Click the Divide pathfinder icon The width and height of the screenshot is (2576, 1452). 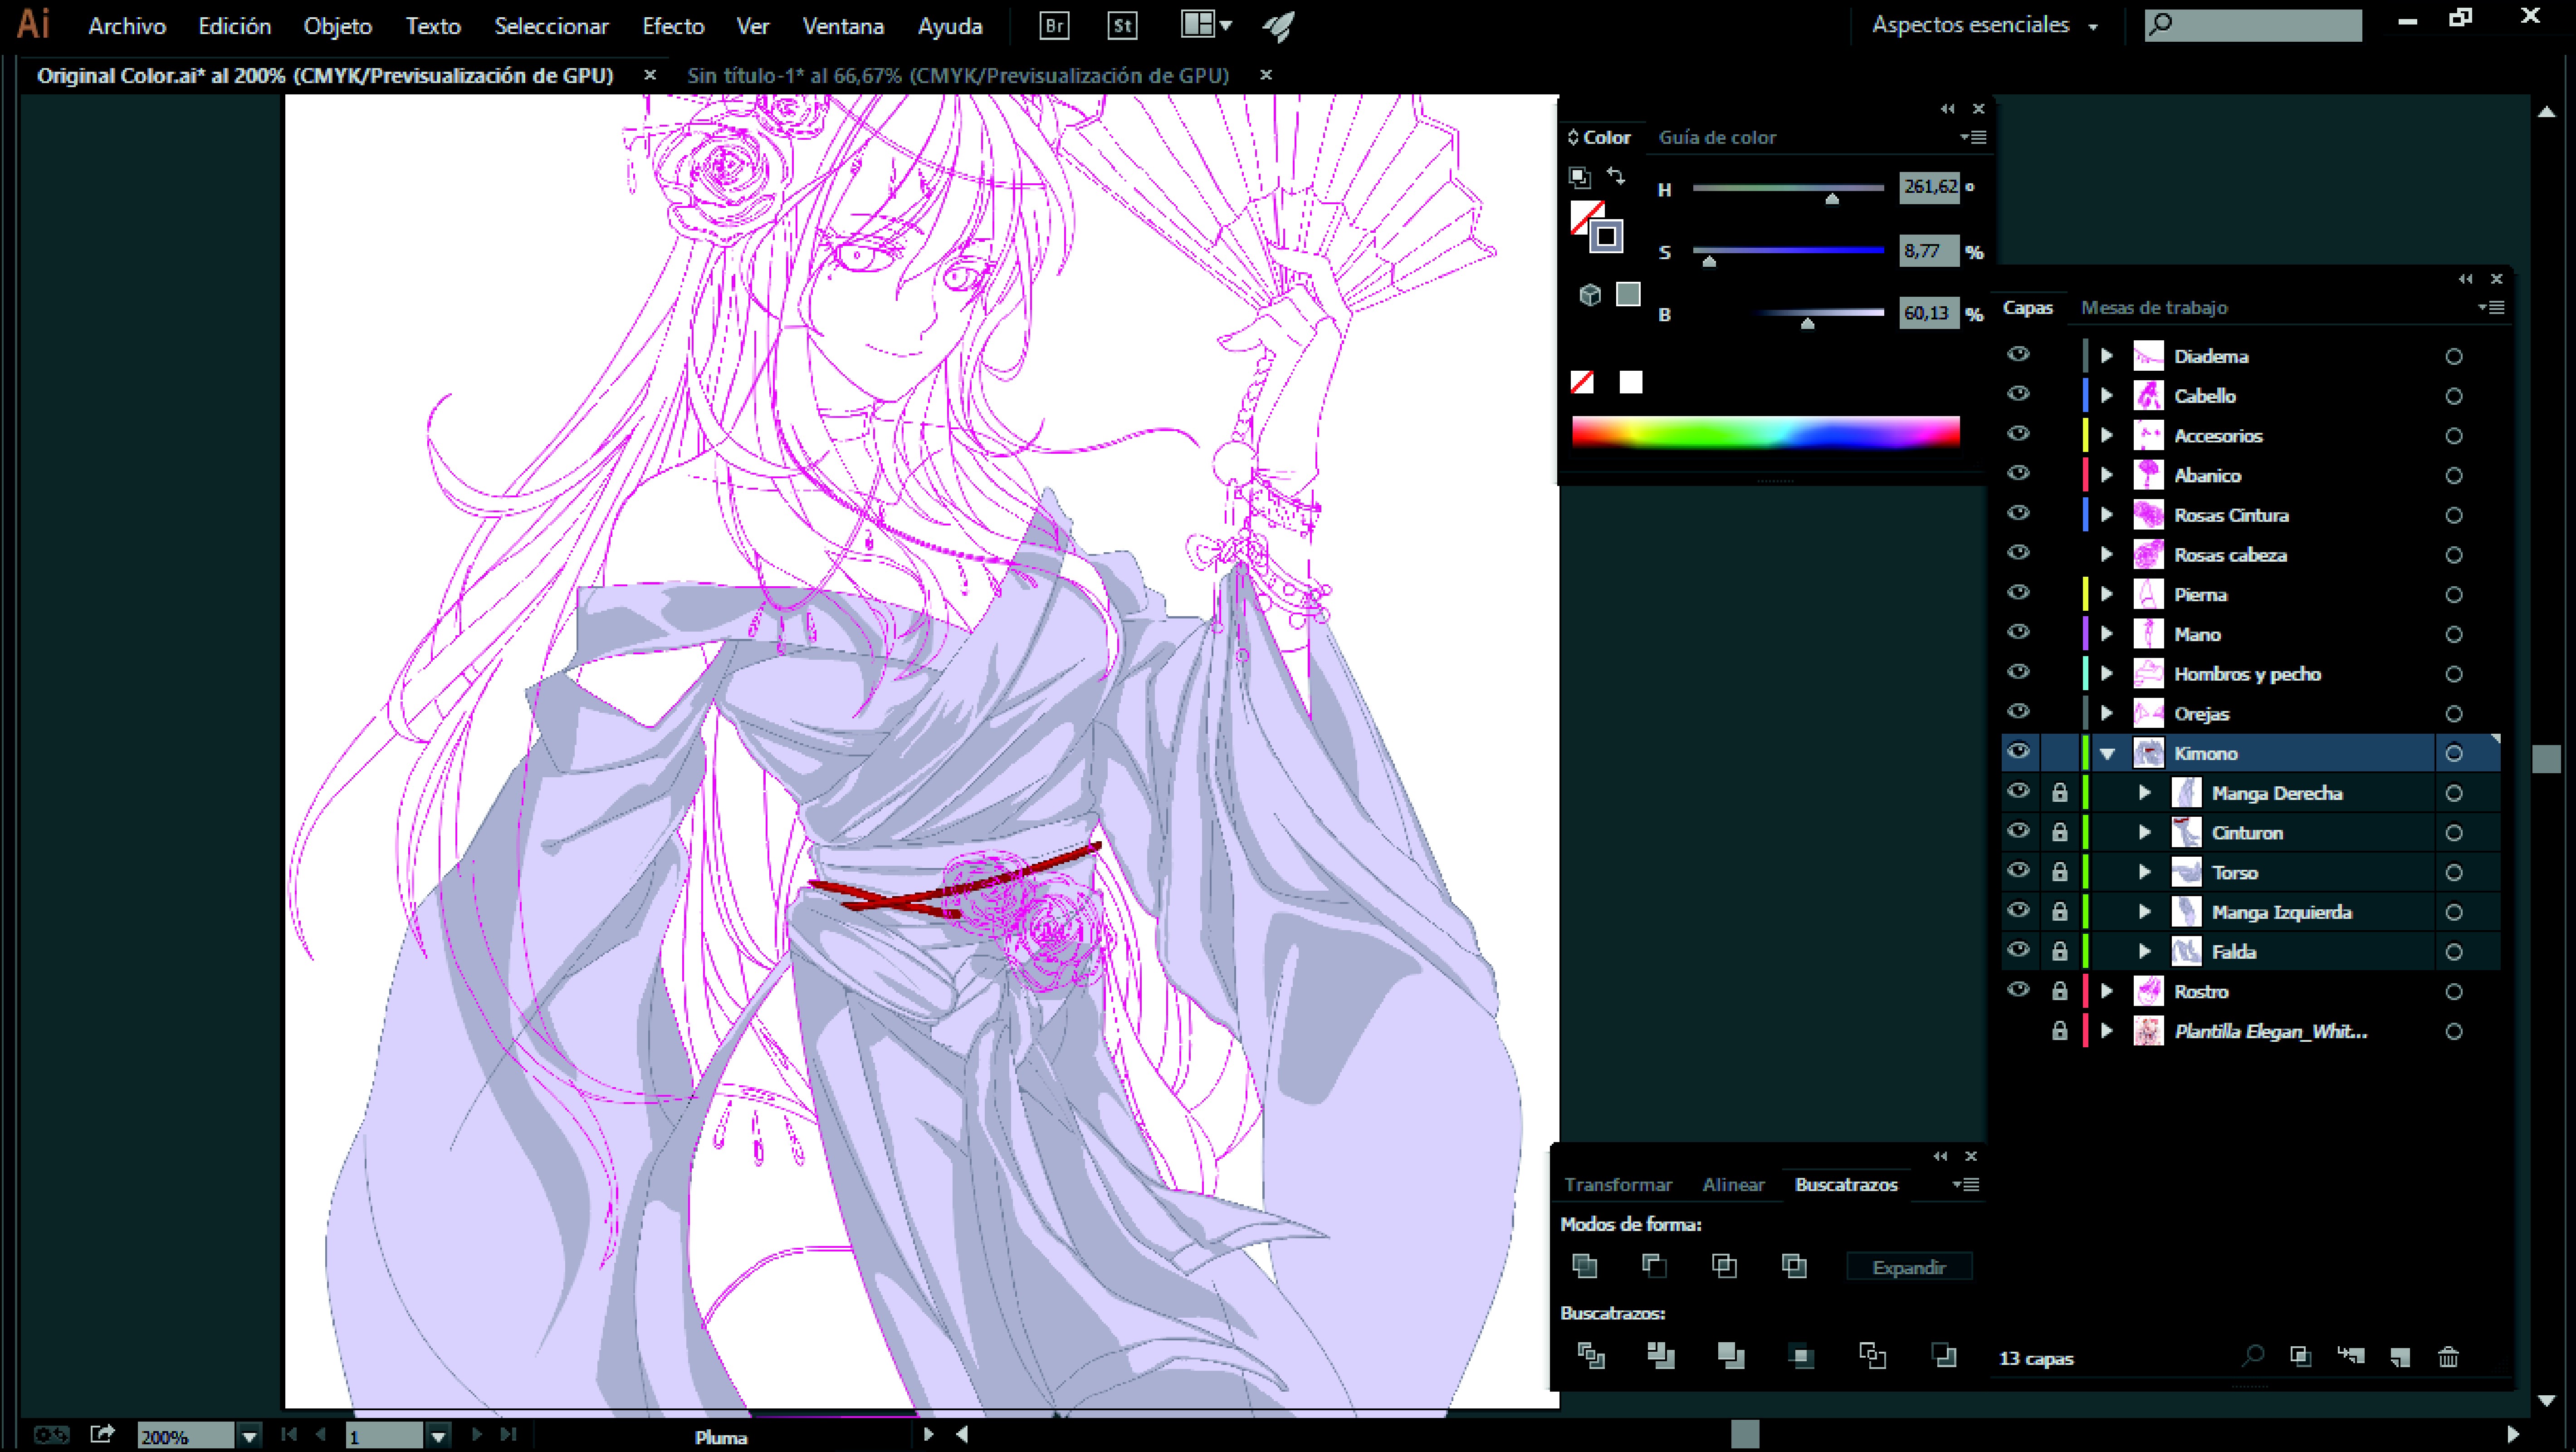coord(1591,1356)
